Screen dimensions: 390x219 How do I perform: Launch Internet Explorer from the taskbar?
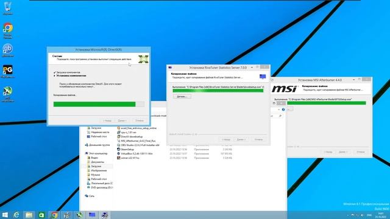pyautogui.click(x=16, y=215)
